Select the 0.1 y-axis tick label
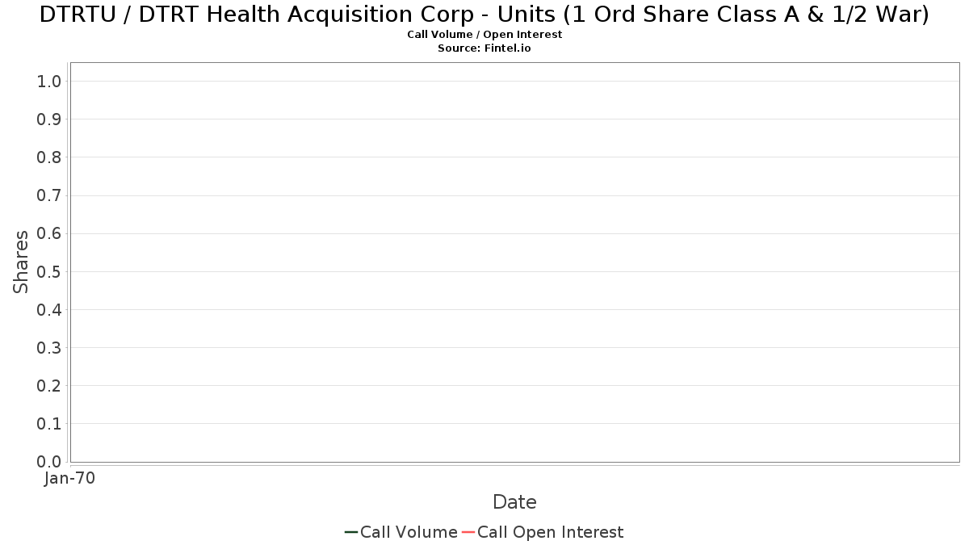The width and height of the screenshot is (969, 545). (x=49, y=424)
